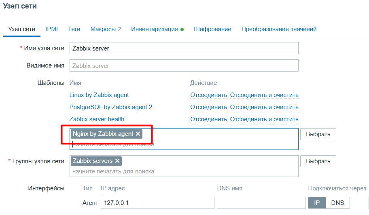Click the Действие column header
Image resolution: width=369 pixels, height=215 pixels.
point(204,83)
